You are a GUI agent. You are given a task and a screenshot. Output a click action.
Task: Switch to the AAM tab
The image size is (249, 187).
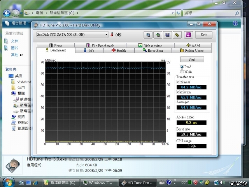click(193, 46)
